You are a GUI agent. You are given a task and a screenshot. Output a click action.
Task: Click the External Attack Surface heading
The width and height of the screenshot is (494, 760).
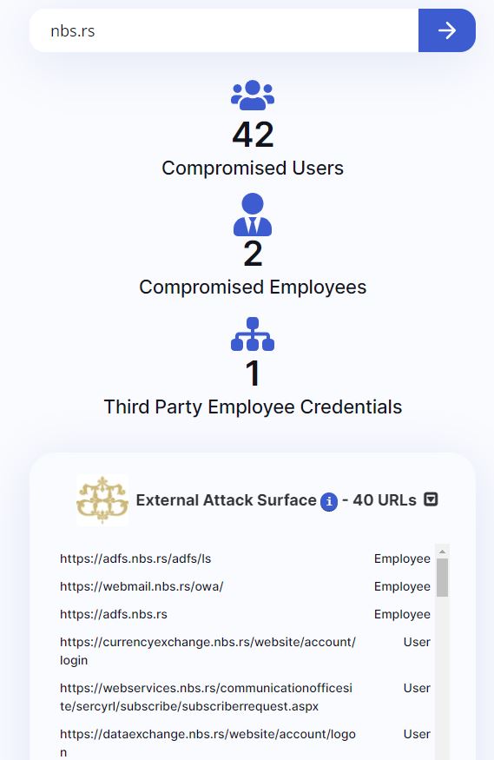[227, 499]
